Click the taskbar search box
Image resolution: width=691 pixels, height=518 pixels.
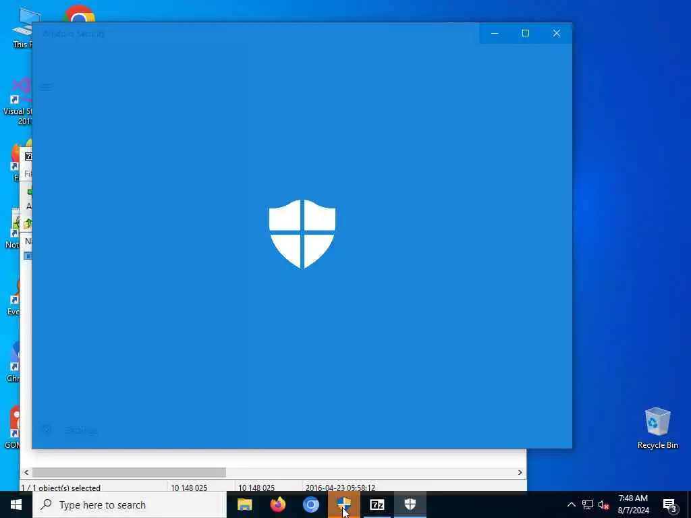point(130,505)
